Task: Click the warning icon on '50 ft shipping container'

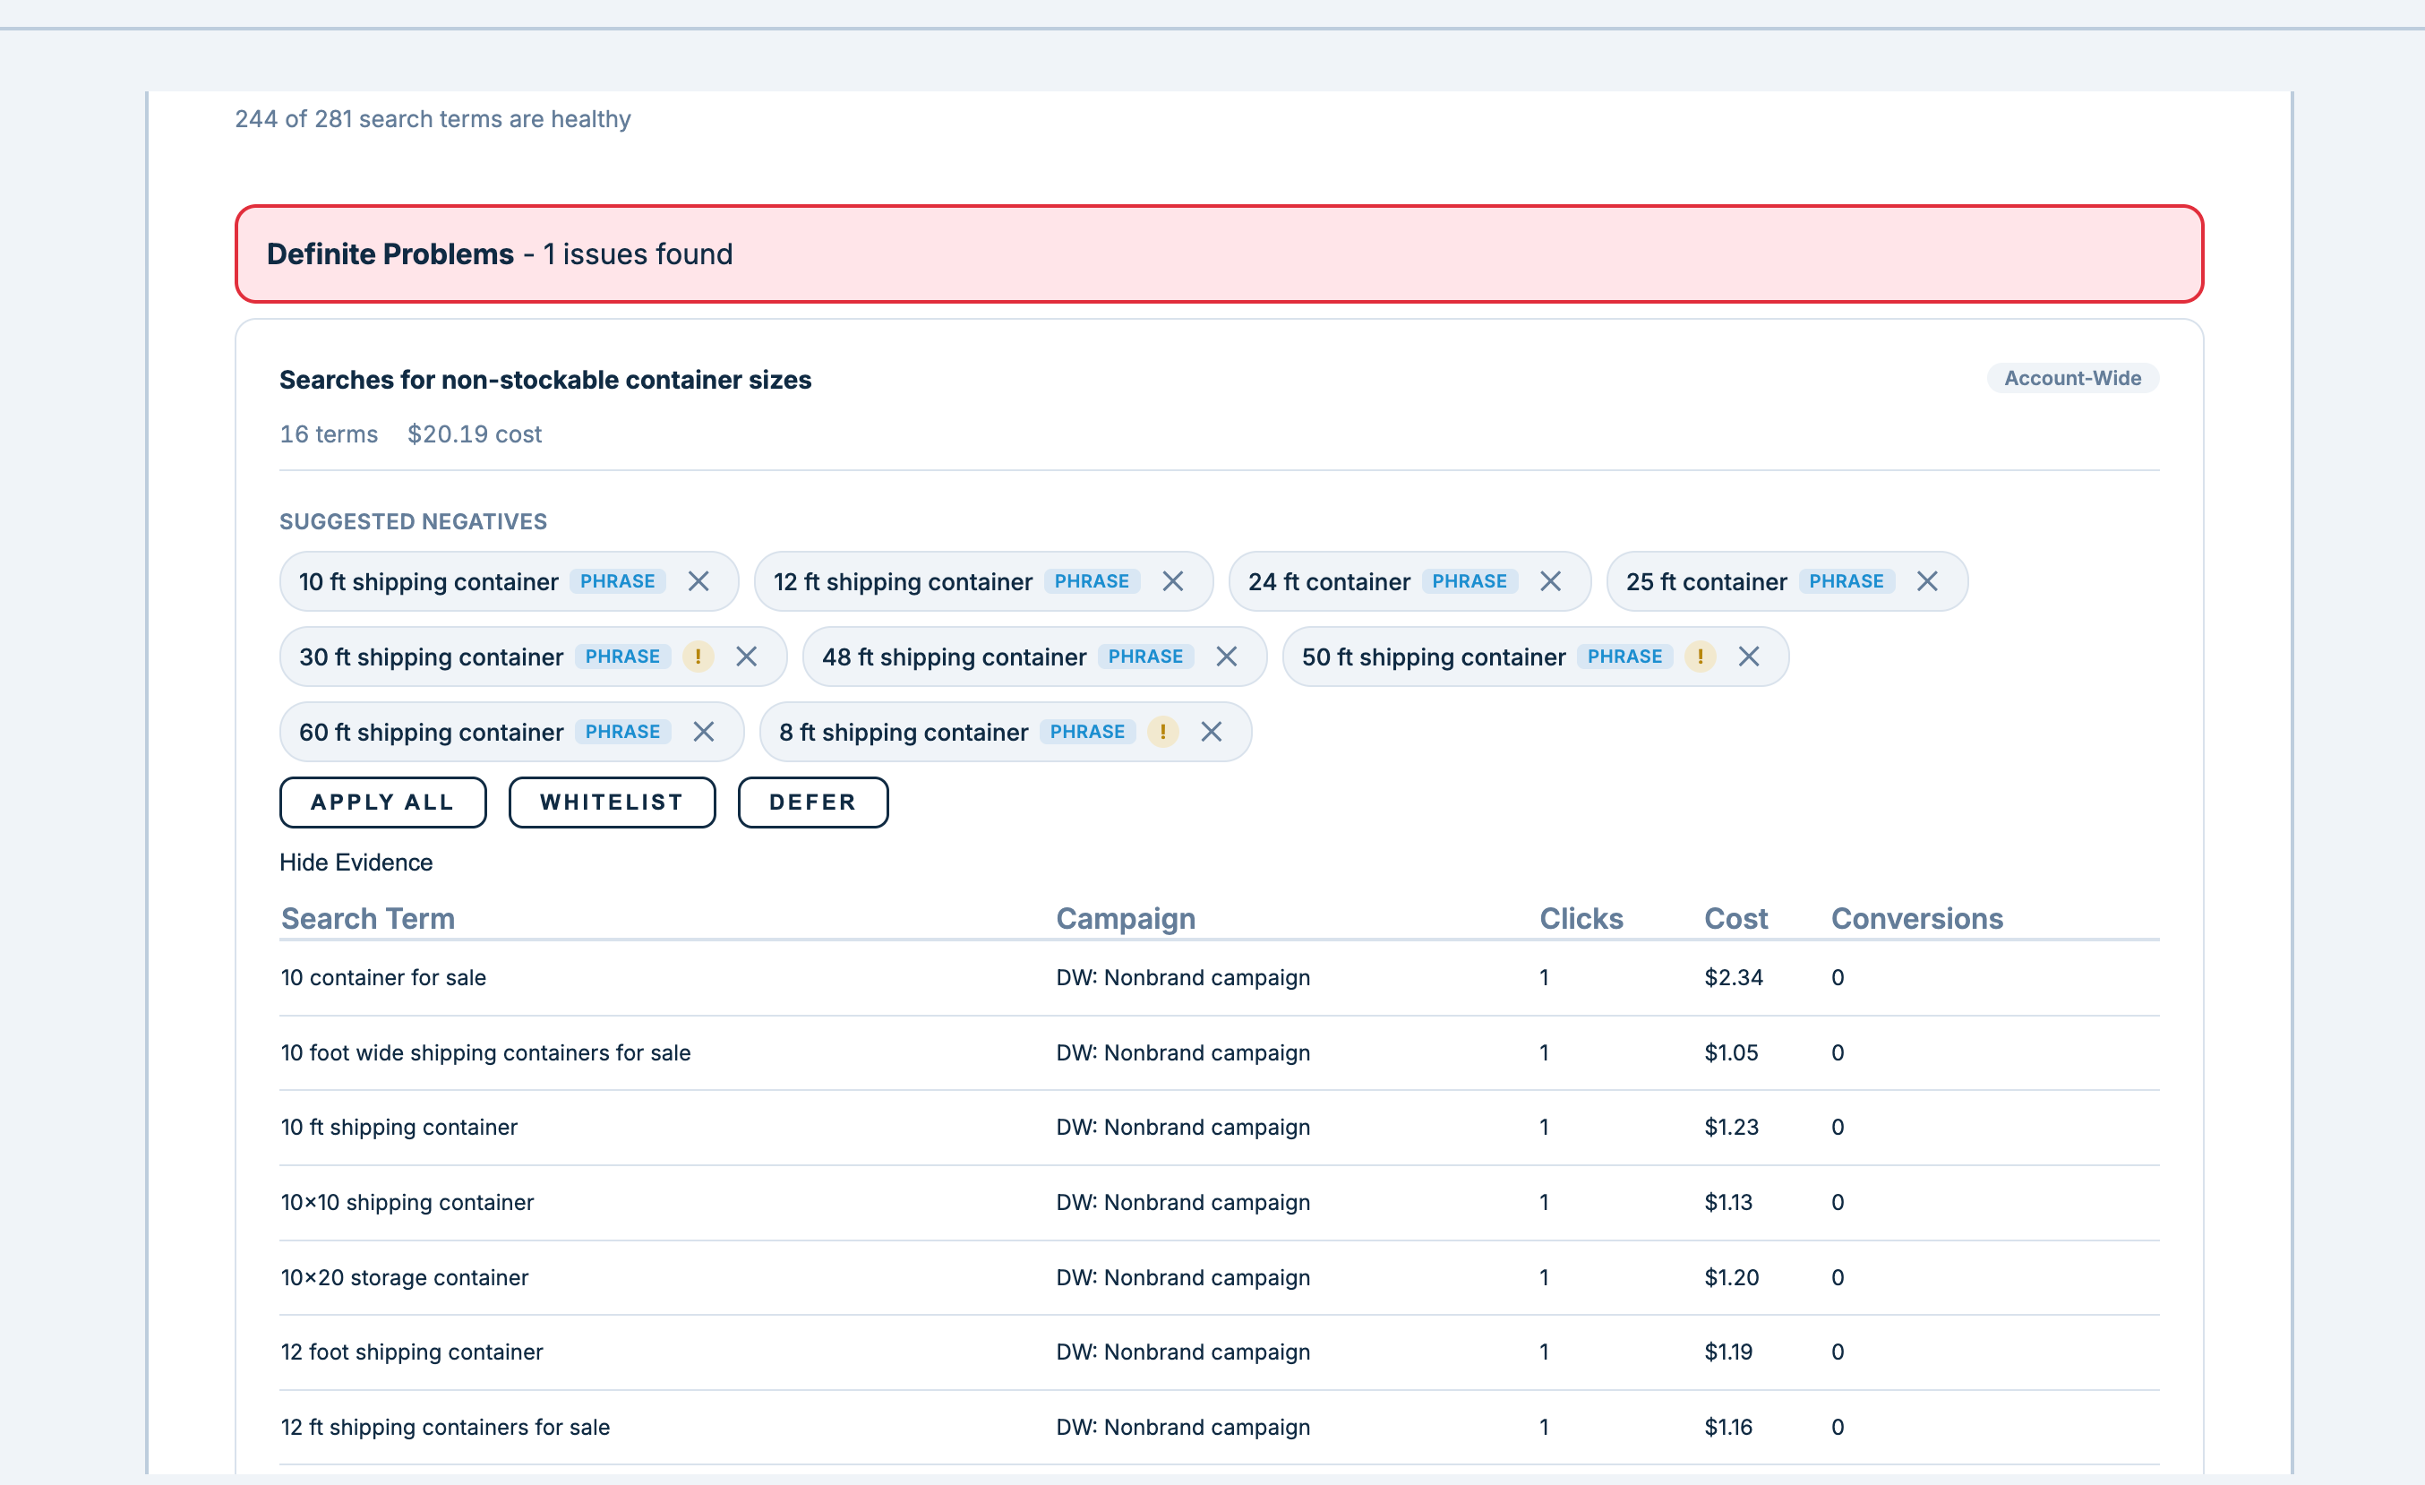Action: click(1701, 657)
